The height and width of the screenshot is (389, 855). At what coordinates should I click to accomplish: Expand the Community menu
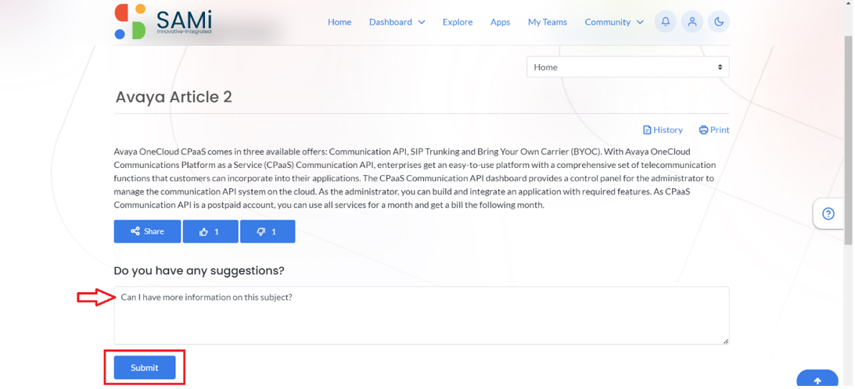click(x=614, y=23)
